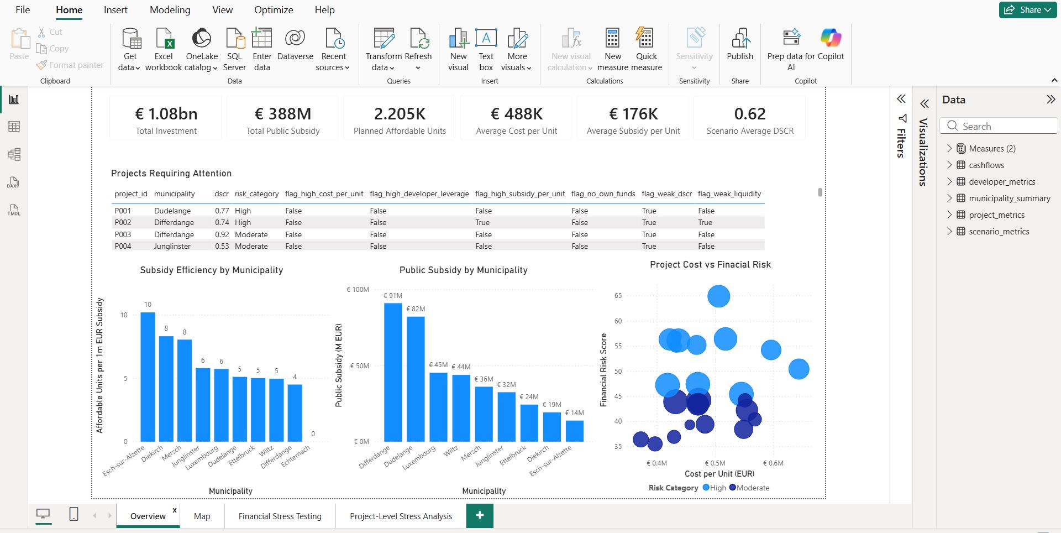Insert a Text box
This screenshot has width=1061, height=533.
click(486, 39)
